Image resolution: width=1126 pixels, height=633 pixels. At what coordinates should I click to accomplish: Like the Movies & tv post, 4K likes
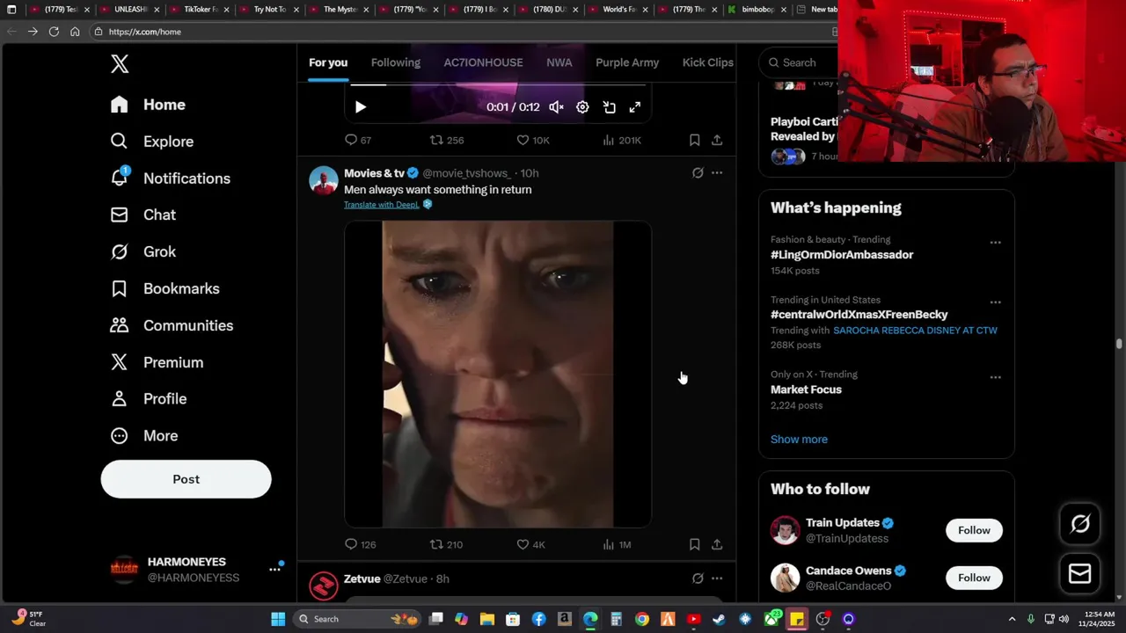point(531,544)
